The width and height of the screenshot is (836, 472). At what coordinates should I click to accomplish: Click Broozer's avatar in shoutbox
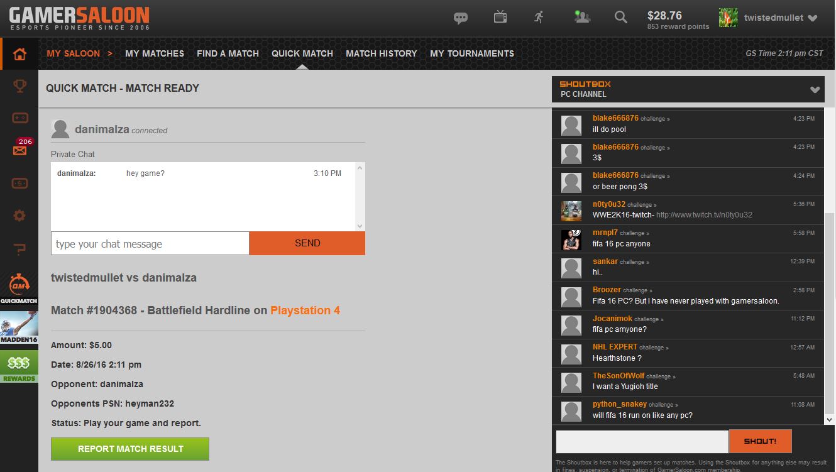[x=571, y=297]
